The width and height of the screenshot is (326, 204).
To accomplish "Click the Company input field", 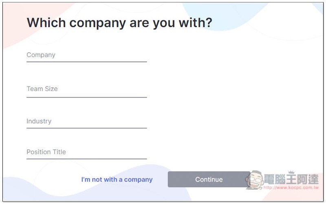I will (x=87, y=55).
